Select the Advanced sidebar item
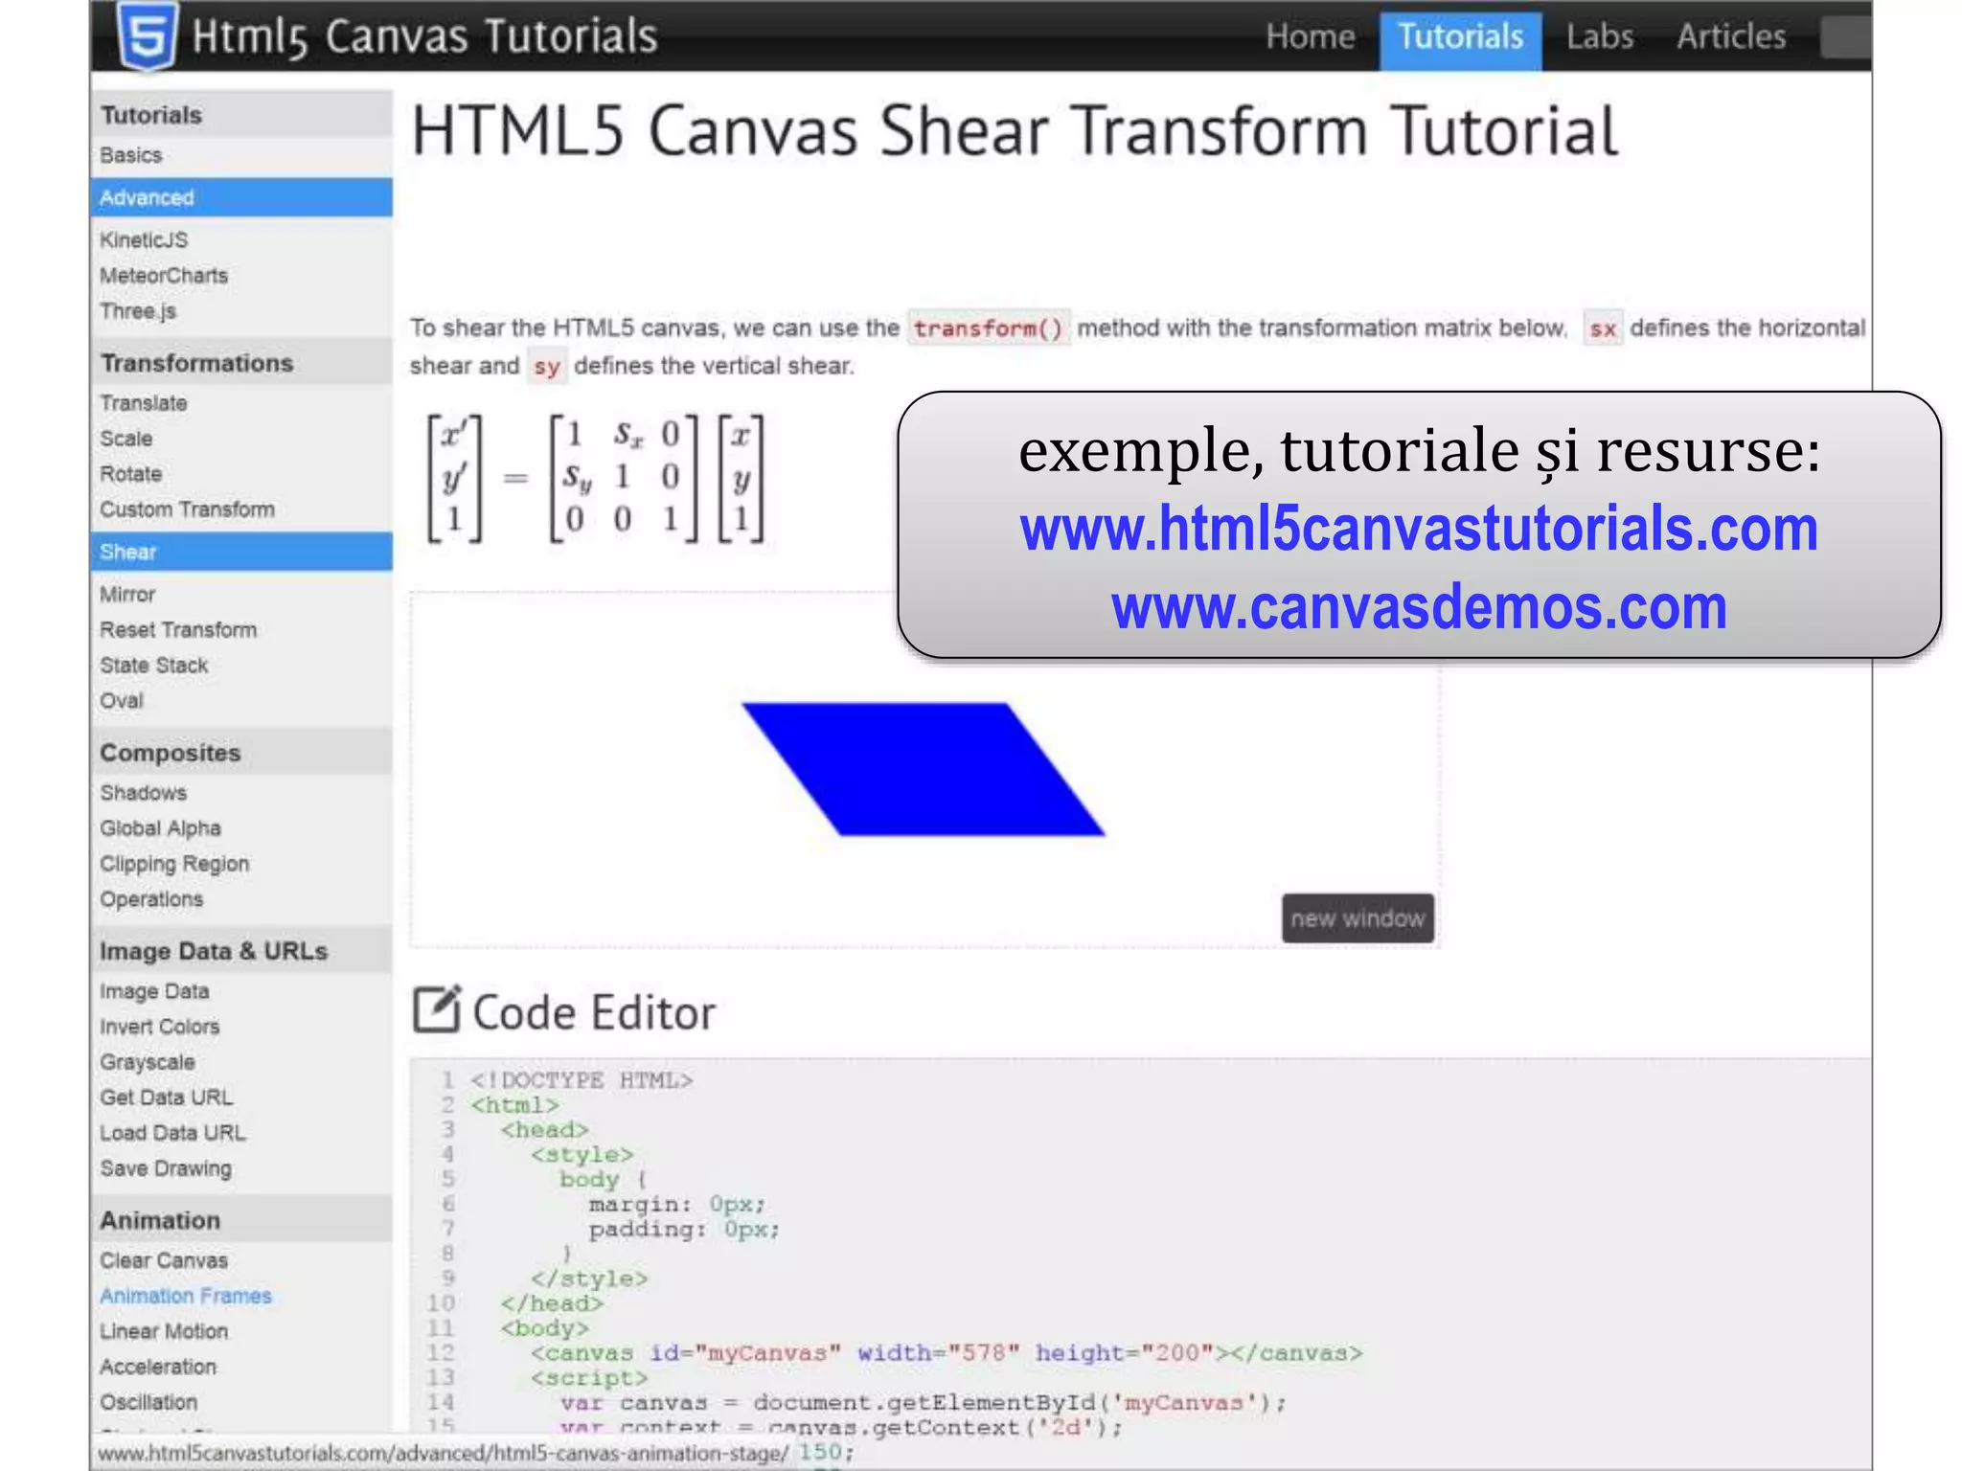The width and height of the screenshot is (1962, 1471). [241, 197]
